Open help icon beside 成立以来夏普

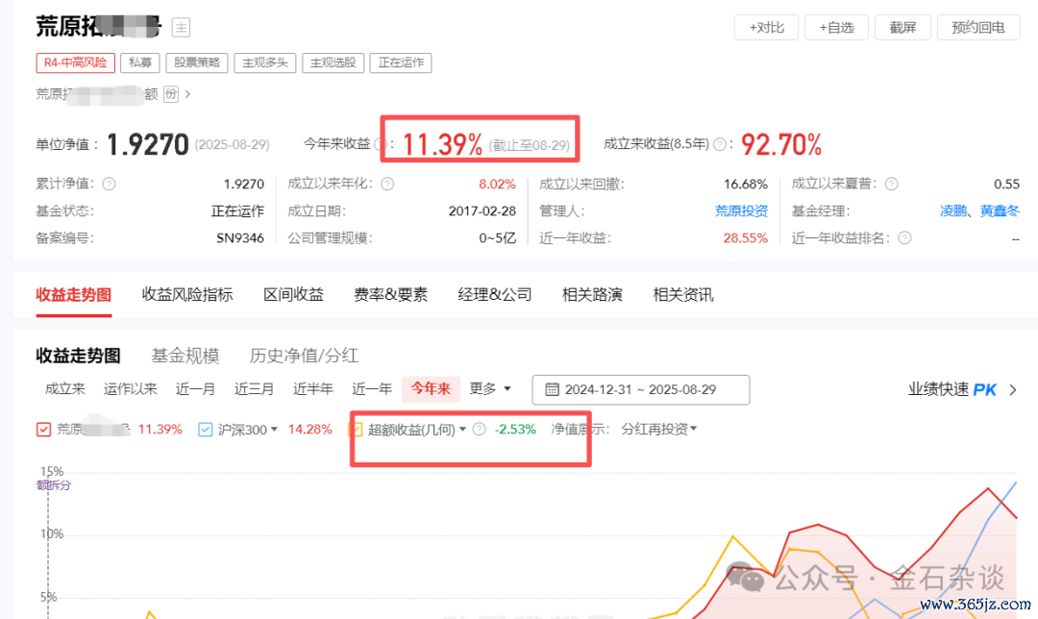[x=892, y=184]
